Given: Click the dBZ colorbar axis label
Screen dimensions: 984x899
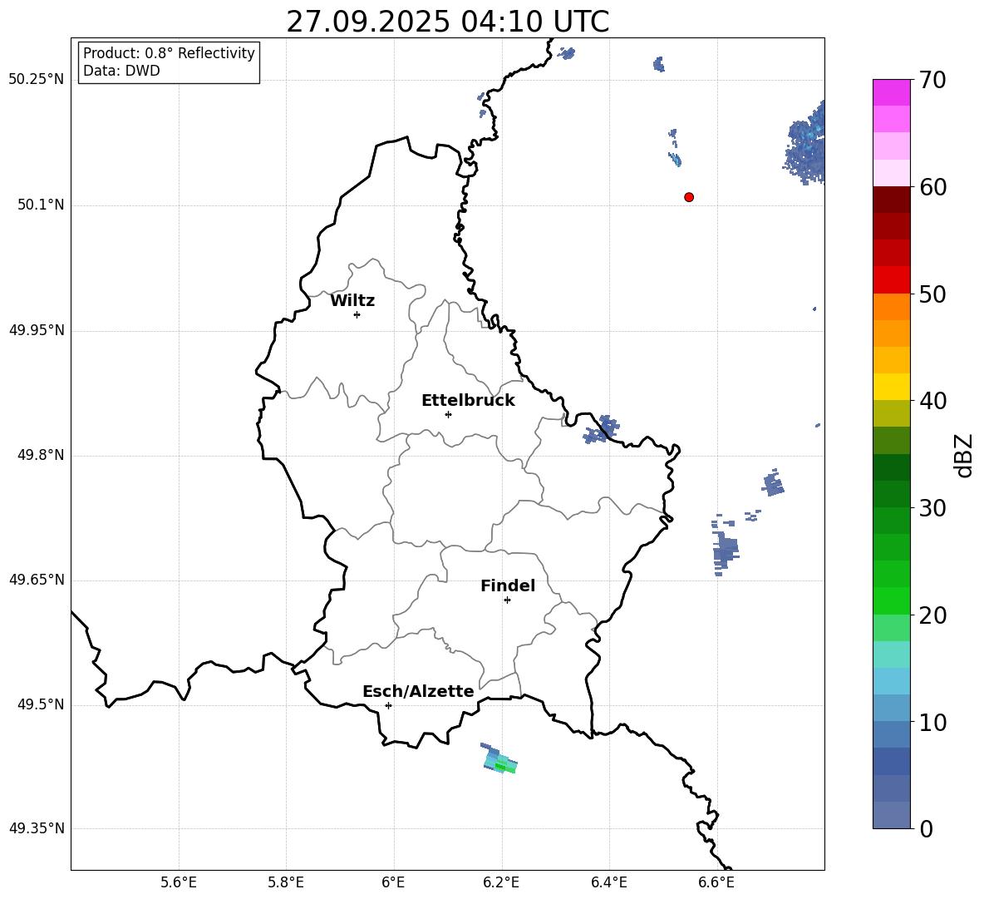Looking at the screenshot, I should point(963,455).
